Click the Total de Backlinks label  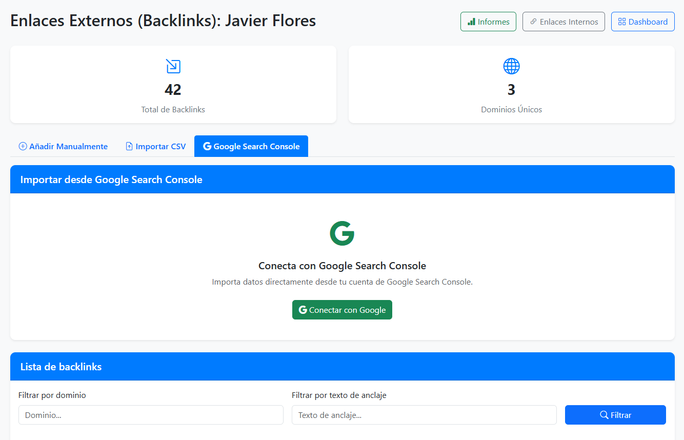tap(173, 109)
